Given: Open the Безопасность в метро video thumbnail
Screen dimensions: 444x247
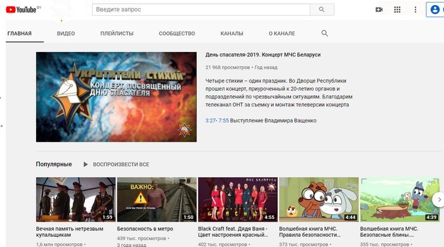Looking at the screenshot, I should 157,199.
